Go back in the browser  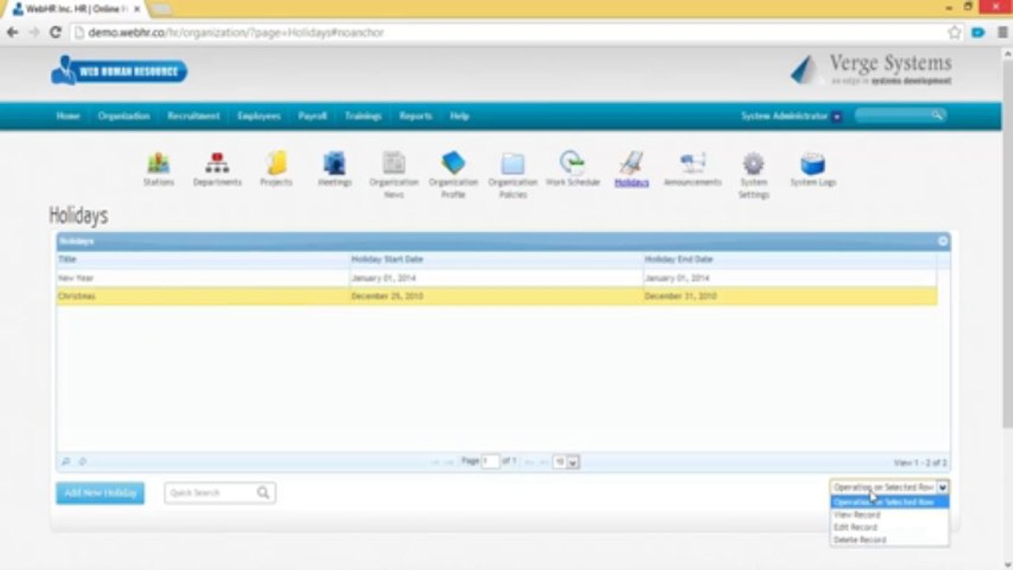coord(12,32)
